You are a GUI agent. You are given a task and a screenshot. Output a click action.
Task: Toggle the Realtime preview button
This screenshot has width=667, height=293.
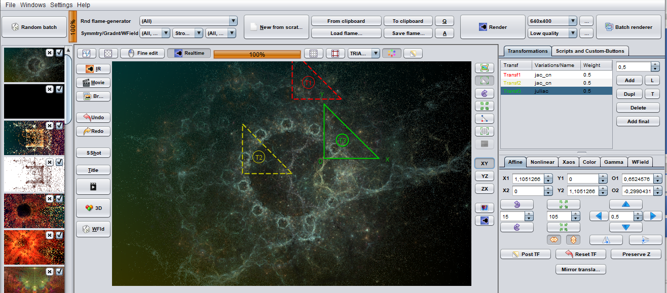(x=189, y=53)
